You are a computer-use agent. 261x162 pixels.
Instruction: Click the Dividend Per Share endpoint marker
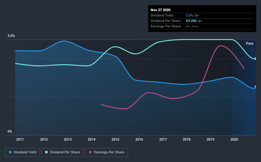[x=255, y=59]
